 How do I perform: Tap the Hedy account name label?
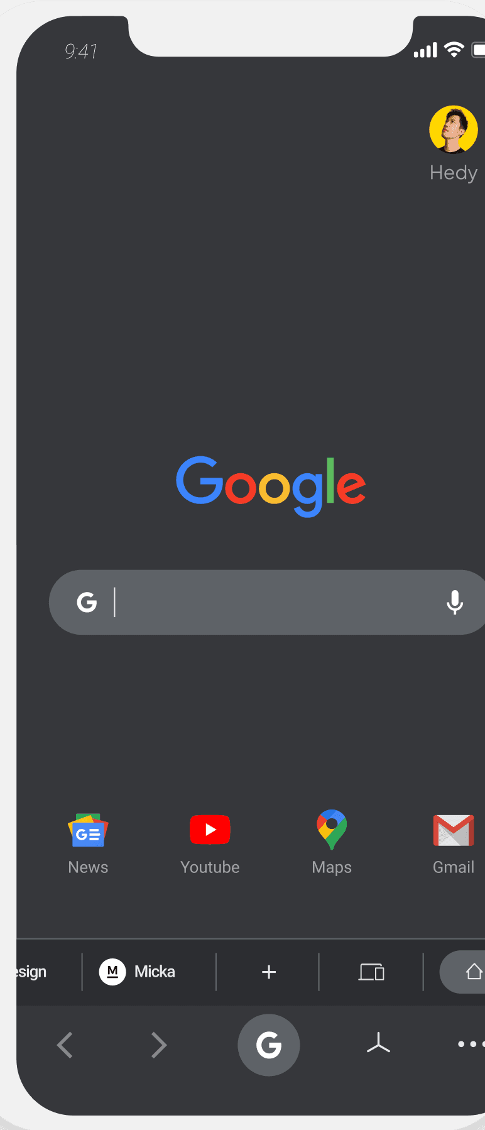[x=454, y=173]
